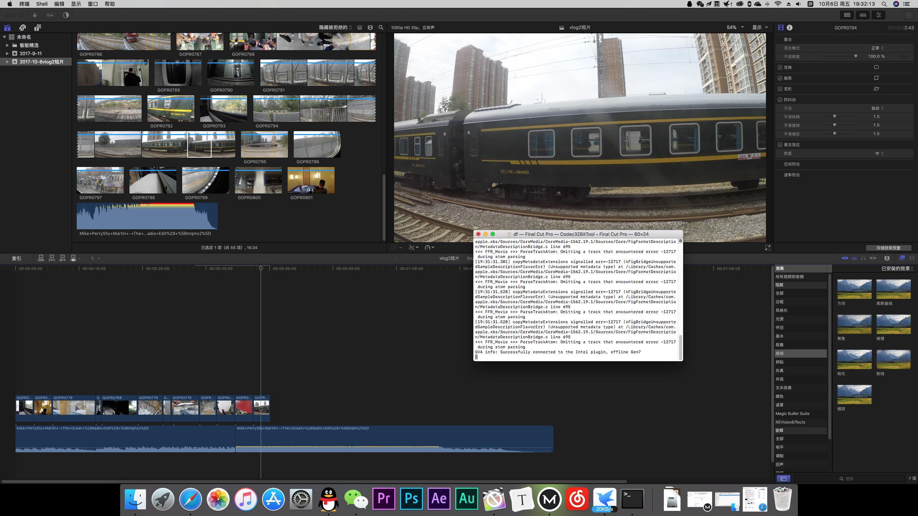This screenshot has height=516, width=918.
Task: Adjust the 不透明度 opacity slider
Action: click(856, 56)
